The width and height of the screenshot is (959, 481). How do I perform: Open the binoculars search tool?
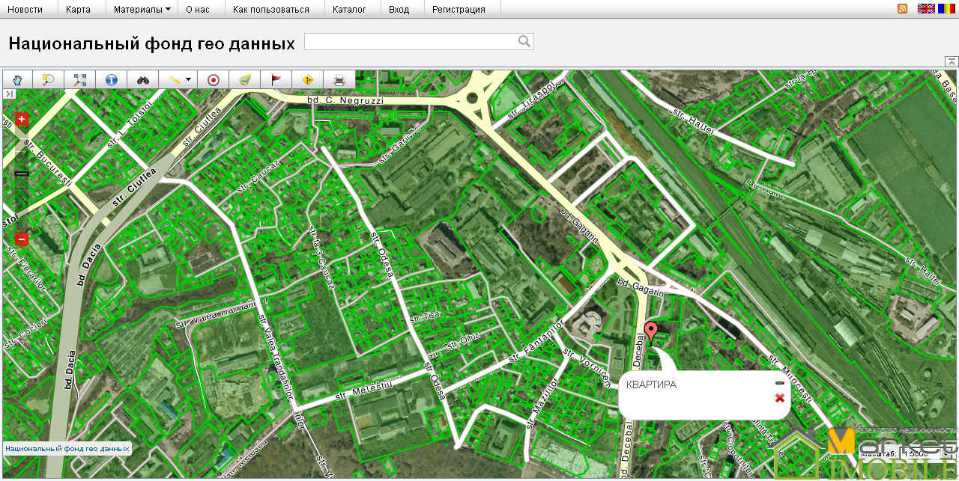tap(143, 80)
